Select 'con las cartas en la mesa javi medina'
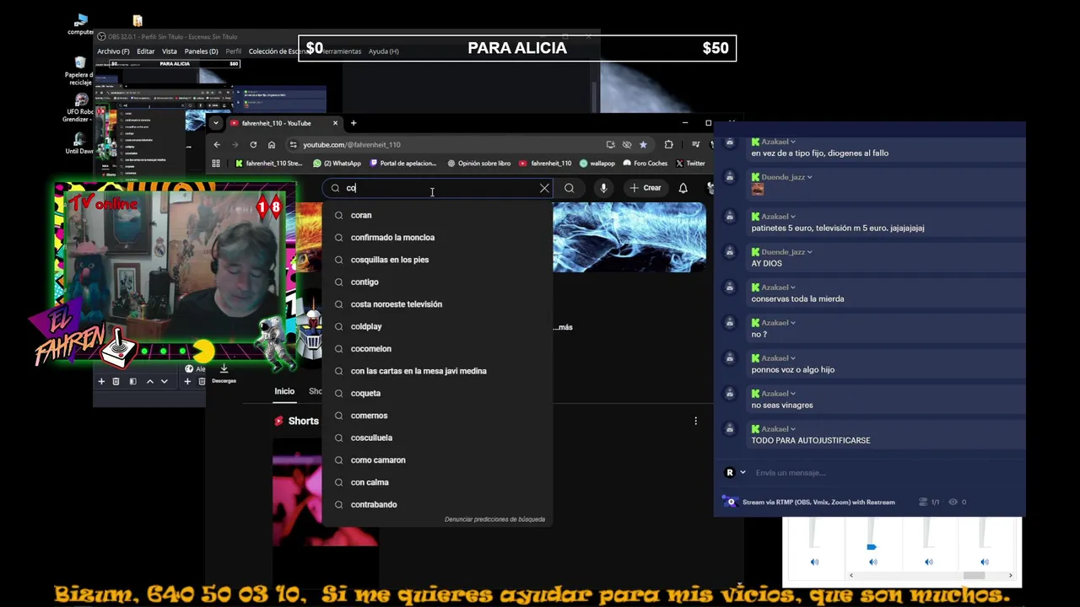Image resolution: width=1080 pixels, height=607 pixels. pyautogui.click(x=437, y=371)
